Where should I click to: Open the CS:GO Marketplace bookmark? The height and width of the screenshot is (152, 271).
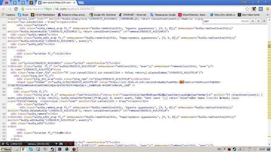[43, 15]
